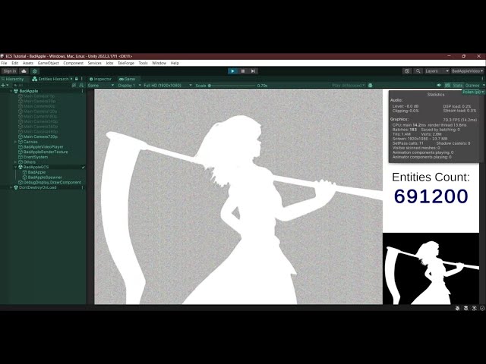Open the File menu
The height and width of the screenshot is (364, 486).
pos(4,63)
